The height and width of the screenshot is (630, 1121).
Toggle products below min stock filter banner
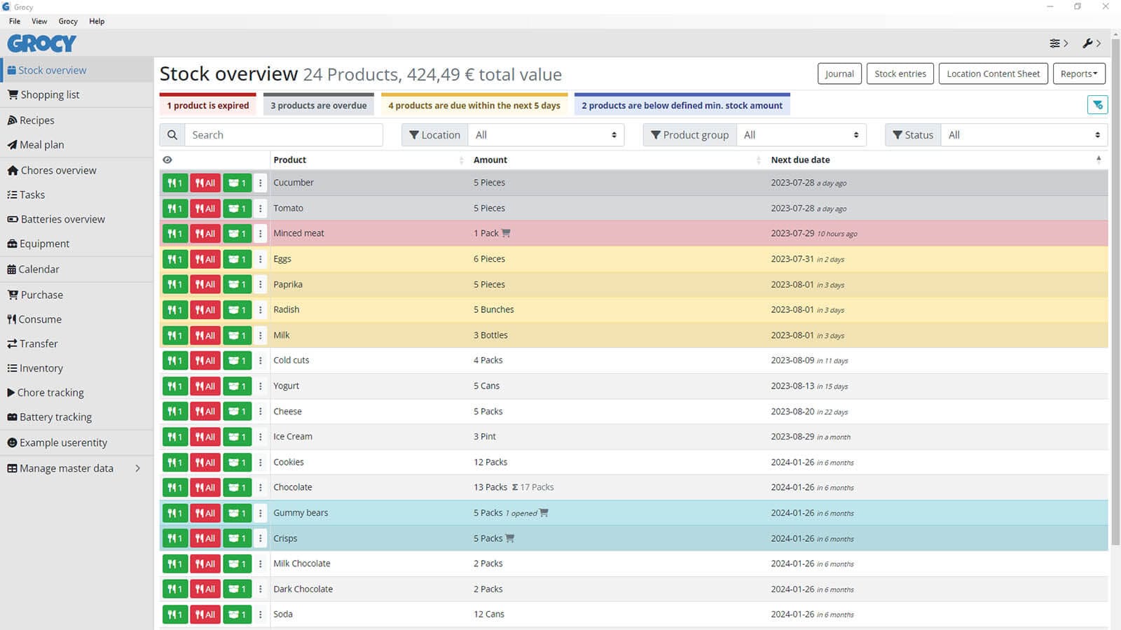(x=682, y=105)
